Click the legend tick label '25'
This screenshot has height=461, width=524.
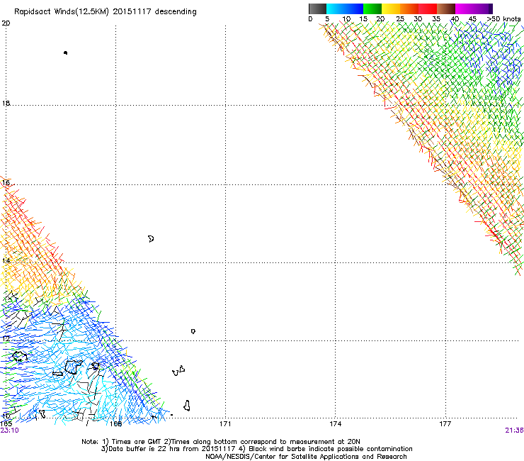(400, 19)
